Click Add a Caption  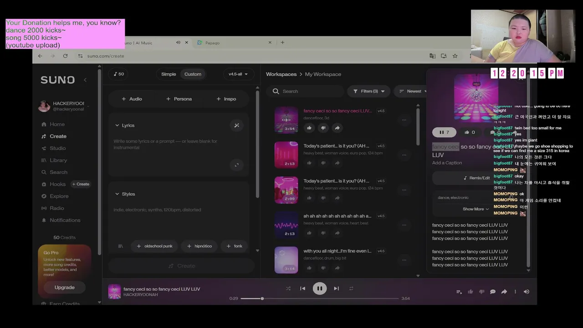coord(447,163)
